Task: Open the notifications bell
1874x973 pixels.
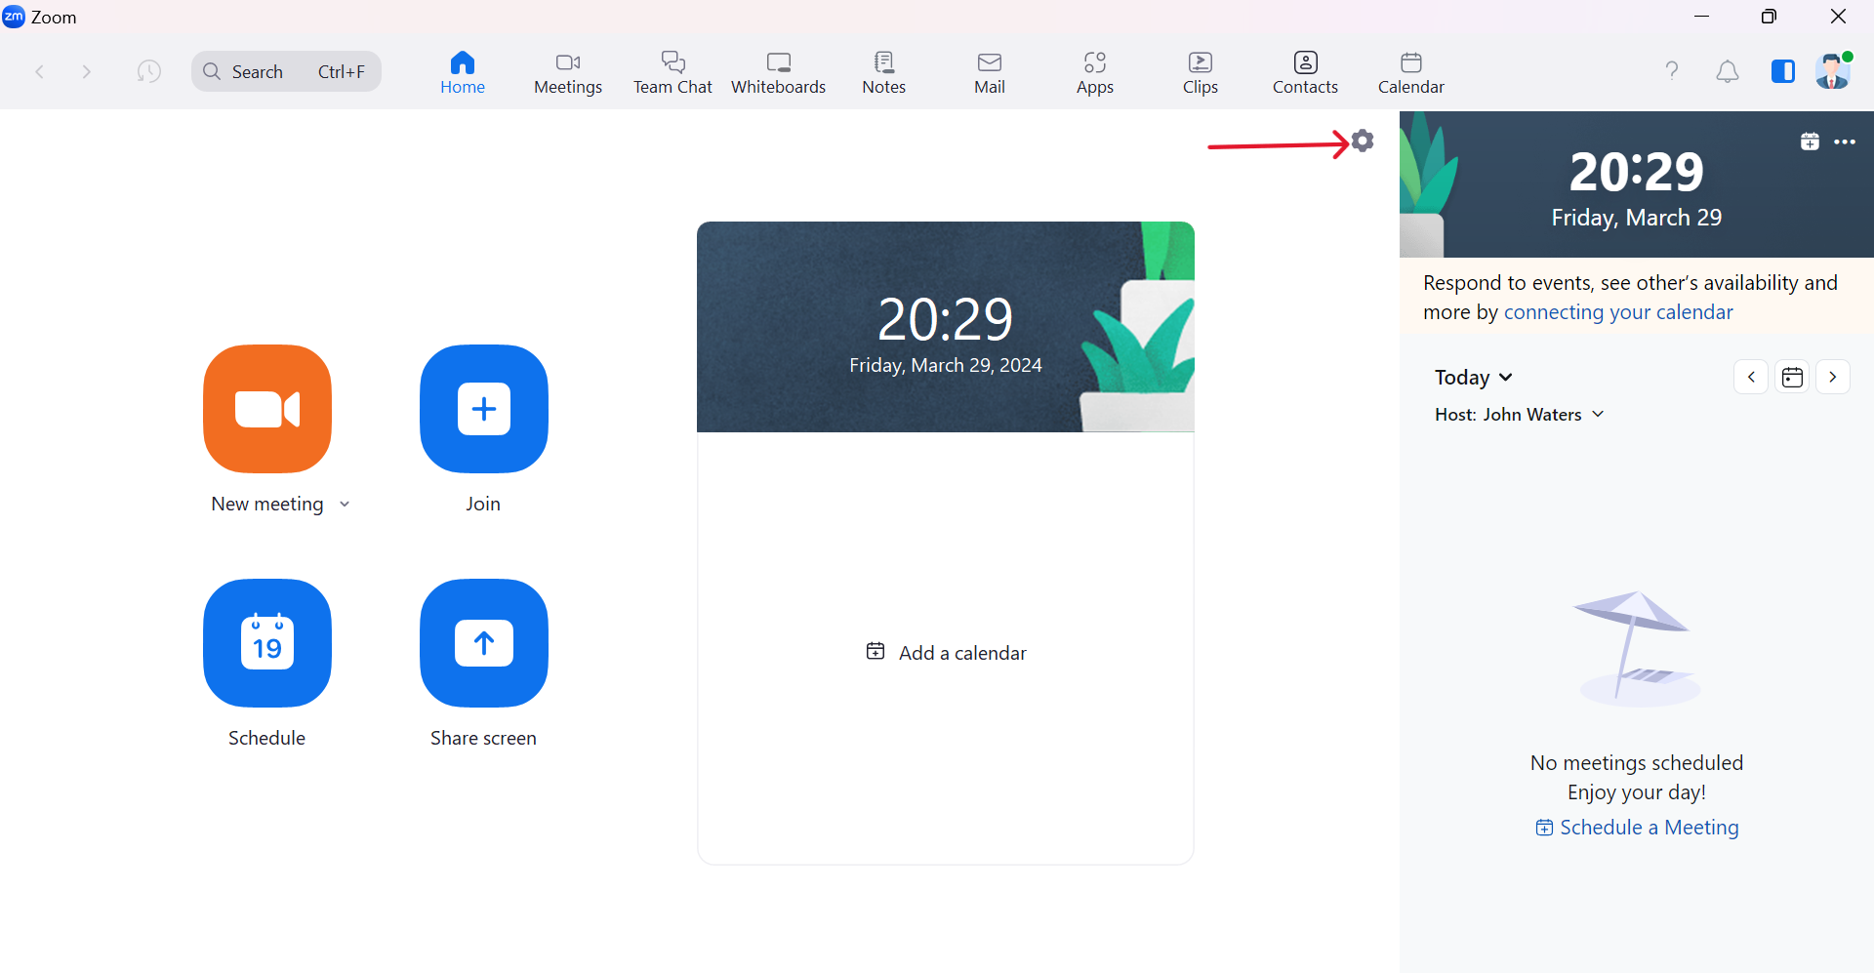Action: (x=1728, y=71)
